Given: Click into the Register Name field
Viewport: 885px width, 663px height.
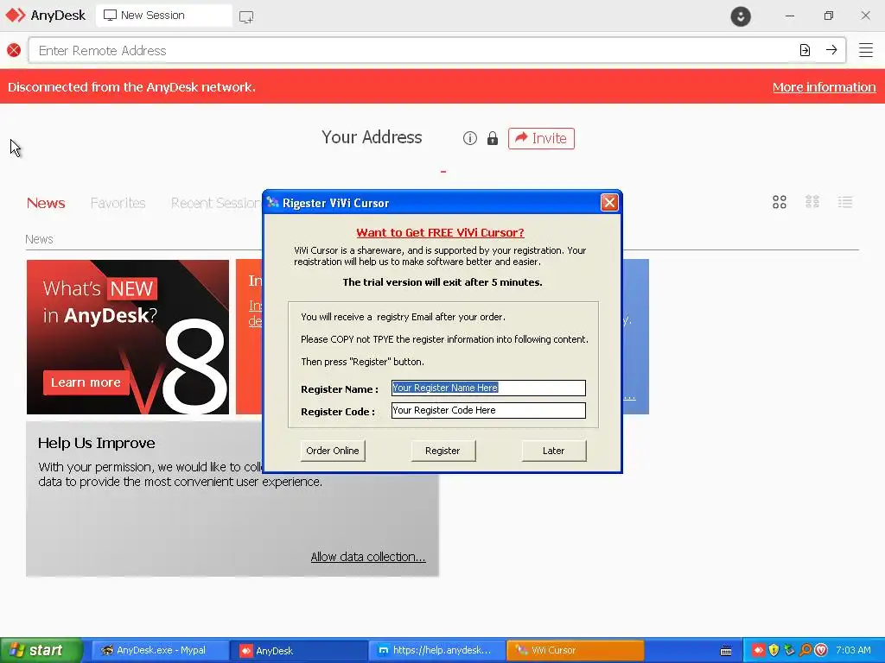Looking at the screenshot, I should [488, 388].
